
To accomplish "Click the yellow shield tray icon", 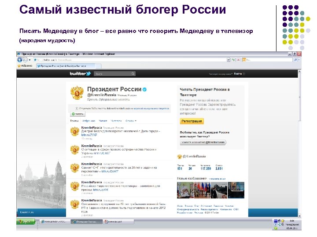I will tap(283, 221).
